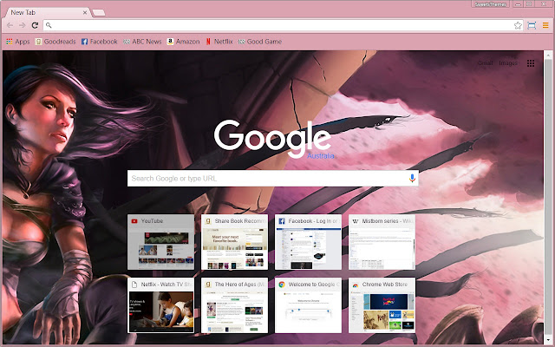Open the Share Book Recommendations tile
The height and width of the screenshot is (347, 555).
tap(234, 242)
